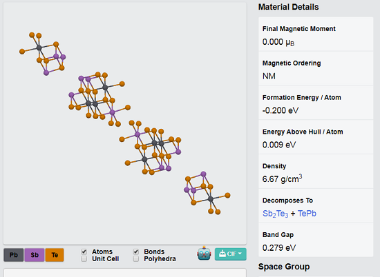This screenshot has width=380, height=277.
Task: Open the TePb decomposition link
Action: (x=307, y=214)
